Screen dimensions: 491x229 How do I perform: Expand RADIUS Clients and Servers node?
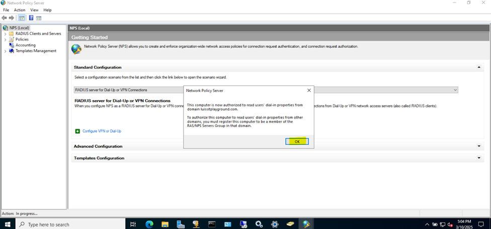pyautogui.click(x=6, y=34)
